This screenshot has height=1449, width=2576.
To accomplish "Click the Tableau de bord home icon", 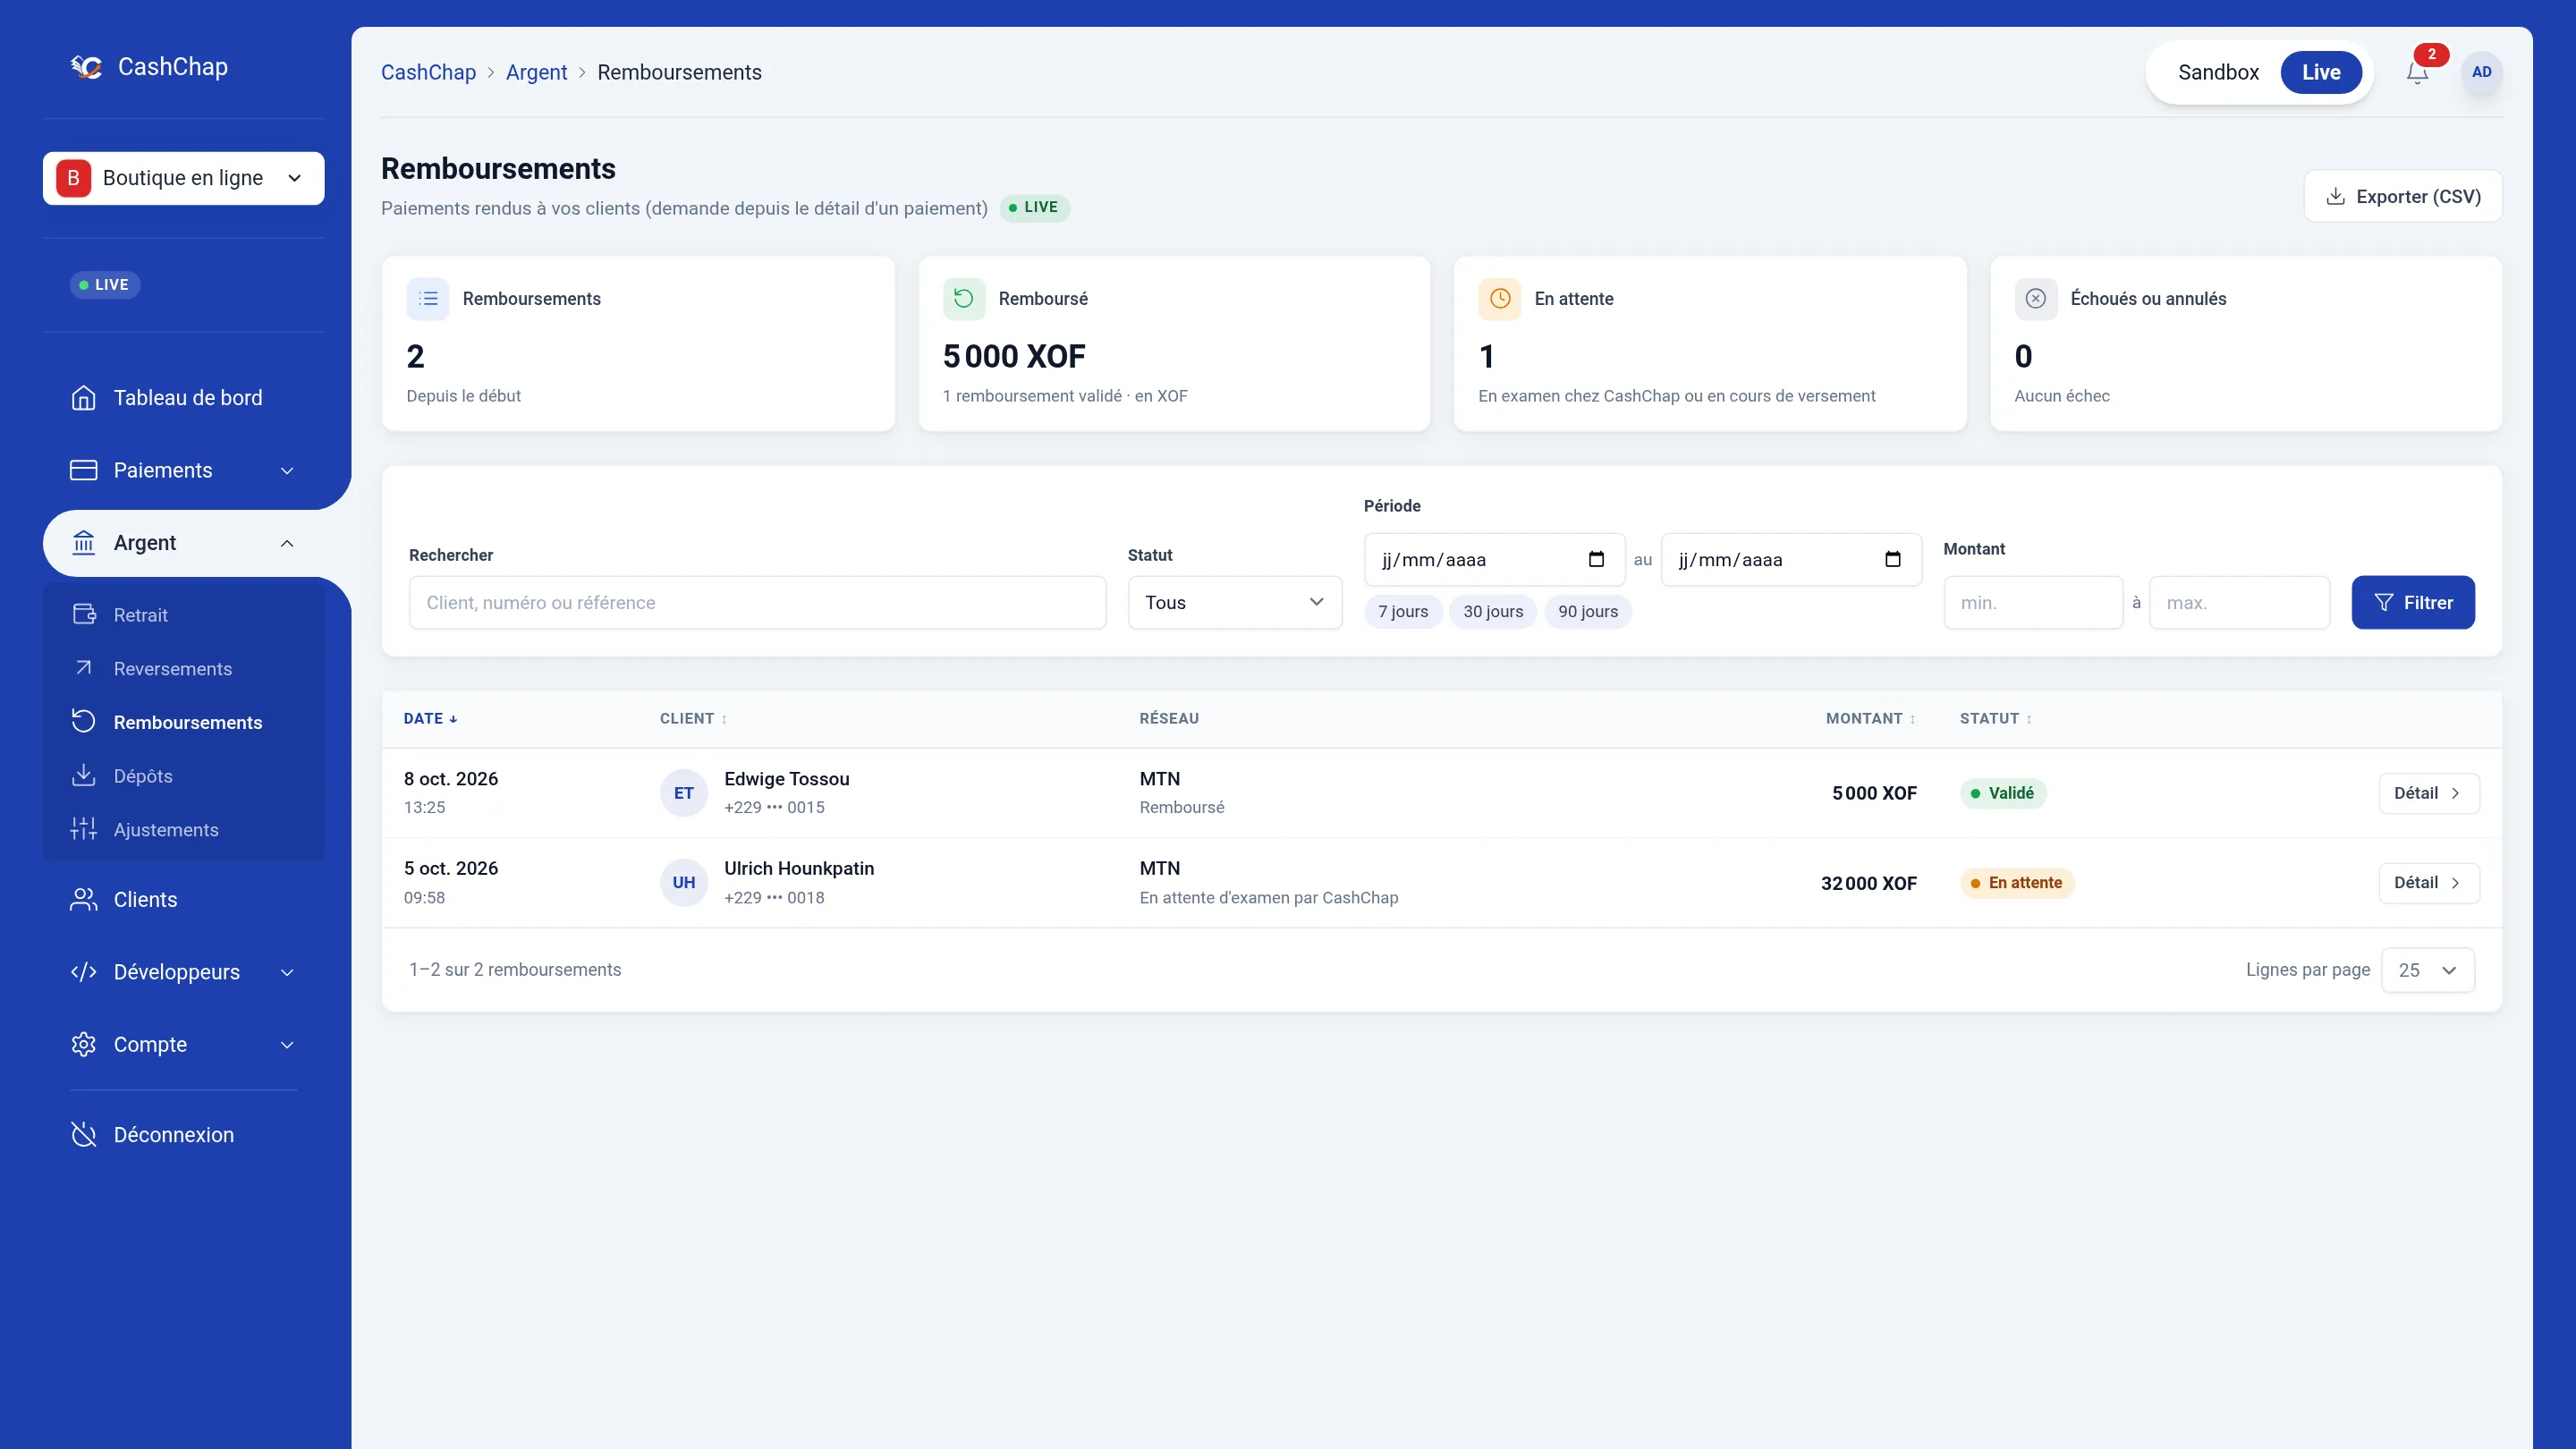I will (84, 398).
